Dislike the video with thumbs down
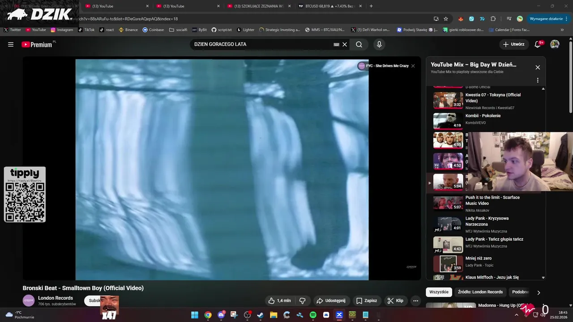The height and width of the screenshot is (322, 573). click(x=302, y=301)
